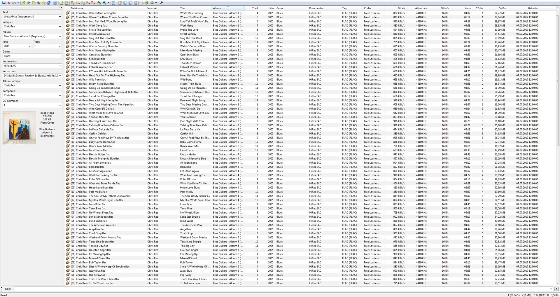Click the yellow star favorites icon
Image resolution: width=560 pixels, height=297 pixels.
click(x=44, y=3)
